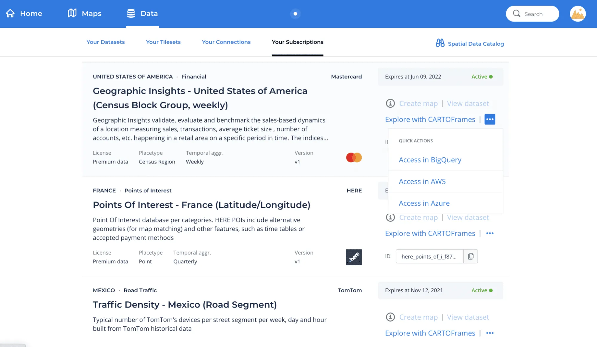Click the HERE provider logo thumbnail
The image size is (597, 347).
pos(354,257)
